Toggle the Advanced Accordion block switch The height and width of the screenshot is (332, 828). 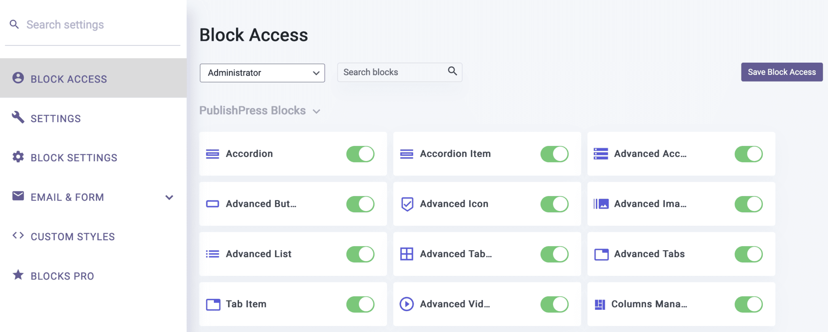click(x=748, y=154)
